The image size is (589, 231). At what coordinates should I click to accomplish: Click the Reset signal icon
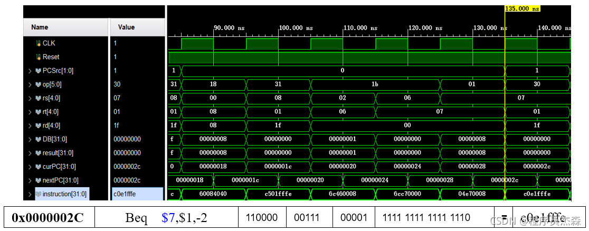click(37, 57)
